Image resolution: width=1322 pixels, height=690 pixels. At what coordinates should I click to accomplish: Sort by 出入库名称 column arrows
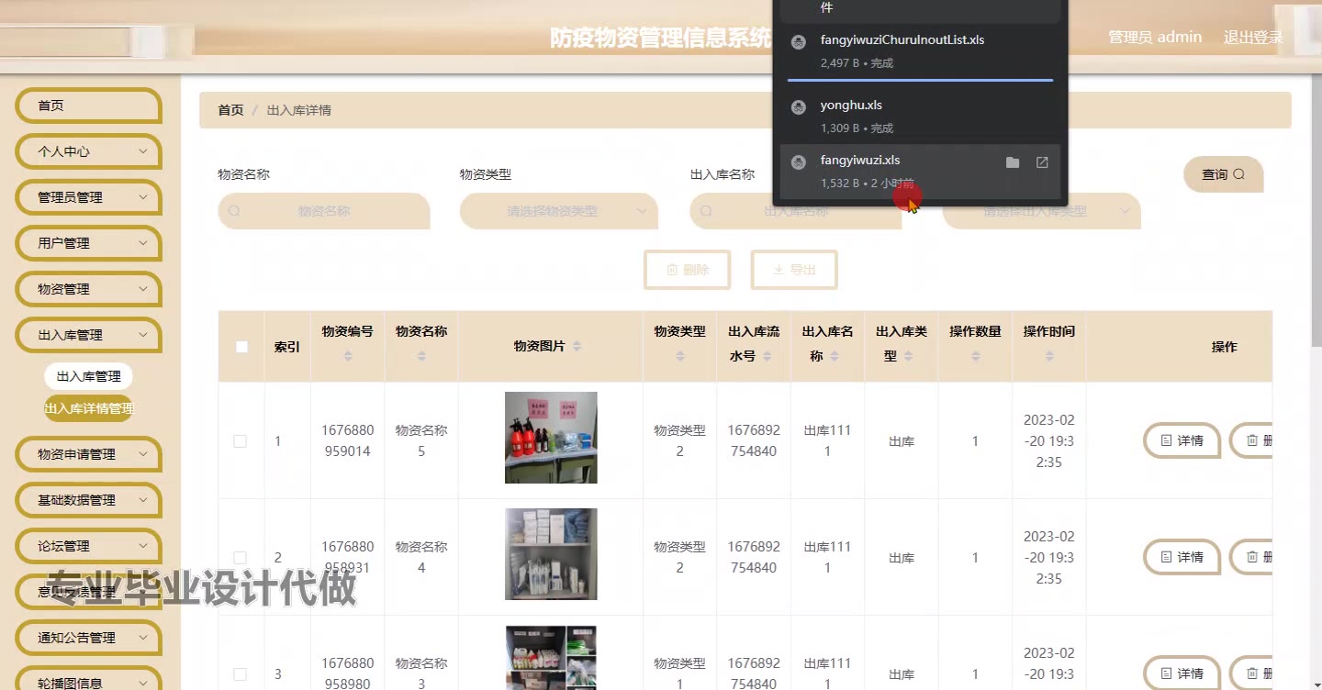pos(834,356)
